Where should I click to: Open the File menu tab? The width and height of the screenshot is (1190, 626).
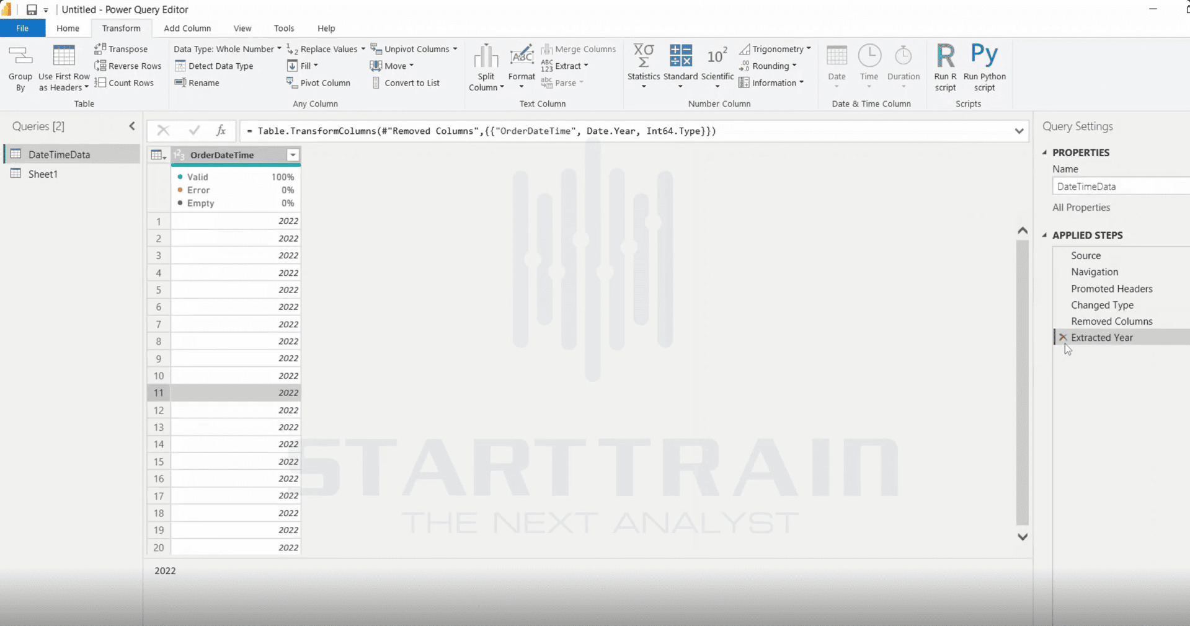[22, 28]
